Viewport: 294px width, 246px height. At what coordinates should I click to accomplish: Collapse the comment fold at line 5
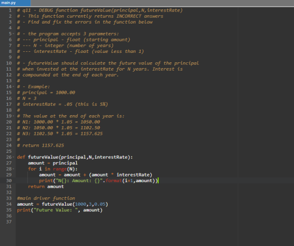(13, 34)
